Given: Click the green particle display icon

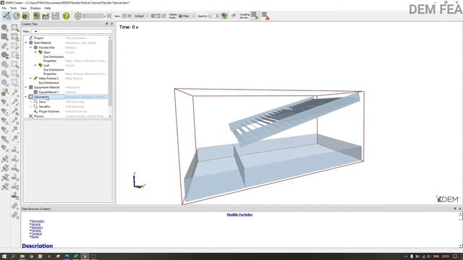Looking at the screenshot, I should pos(225,16).
